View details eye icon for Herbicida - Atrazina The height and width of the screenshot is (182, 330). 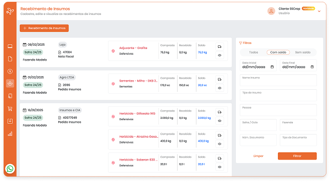click(x=220, y=144)
